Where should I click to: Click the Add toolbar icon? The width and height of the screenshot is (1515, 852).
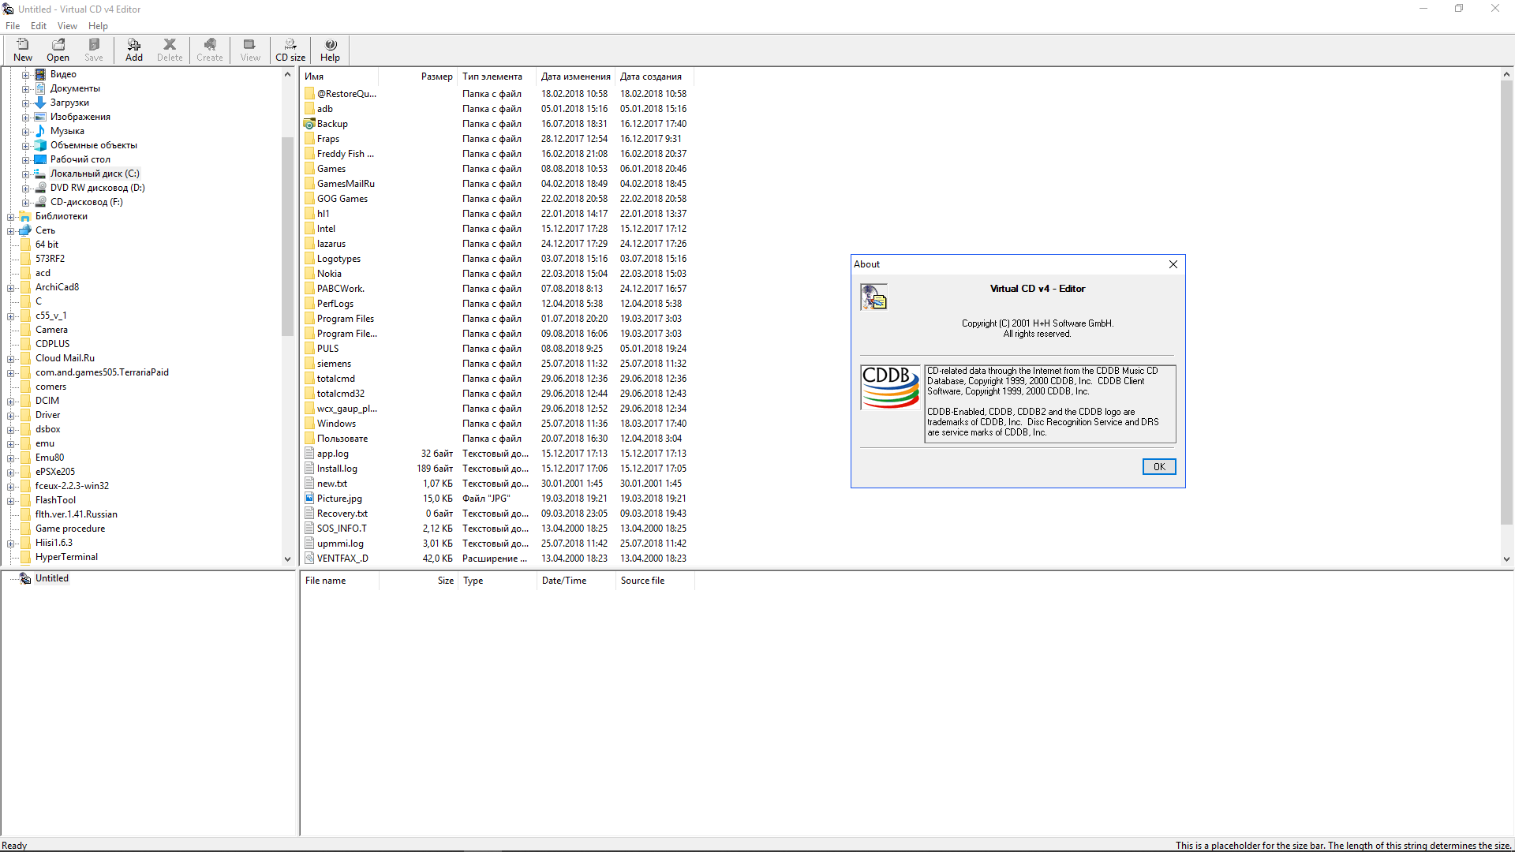(x=134, y=45)
